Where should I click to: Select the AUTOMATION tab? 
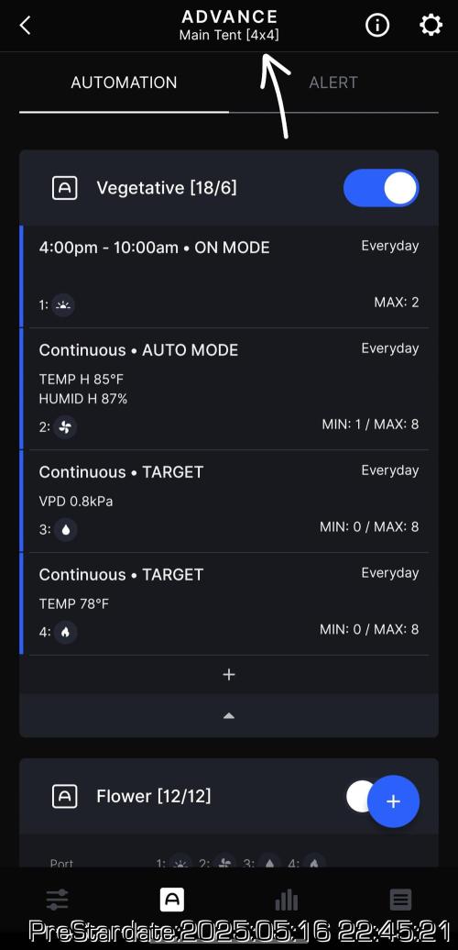point(124,83)
